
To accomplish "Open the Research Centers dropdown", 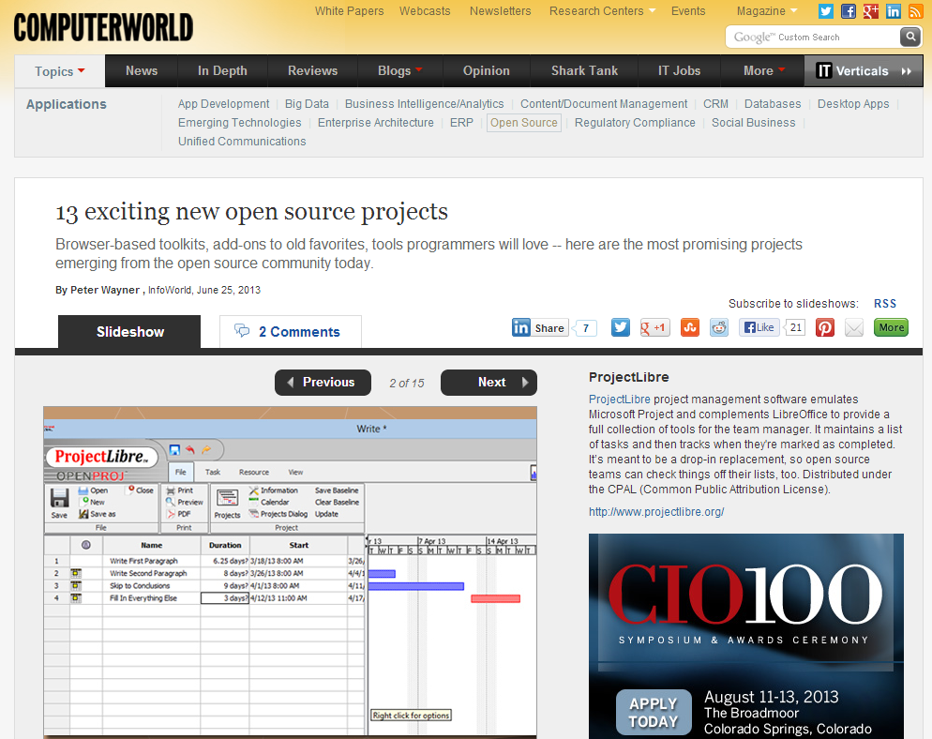I will tap(602, 11).
